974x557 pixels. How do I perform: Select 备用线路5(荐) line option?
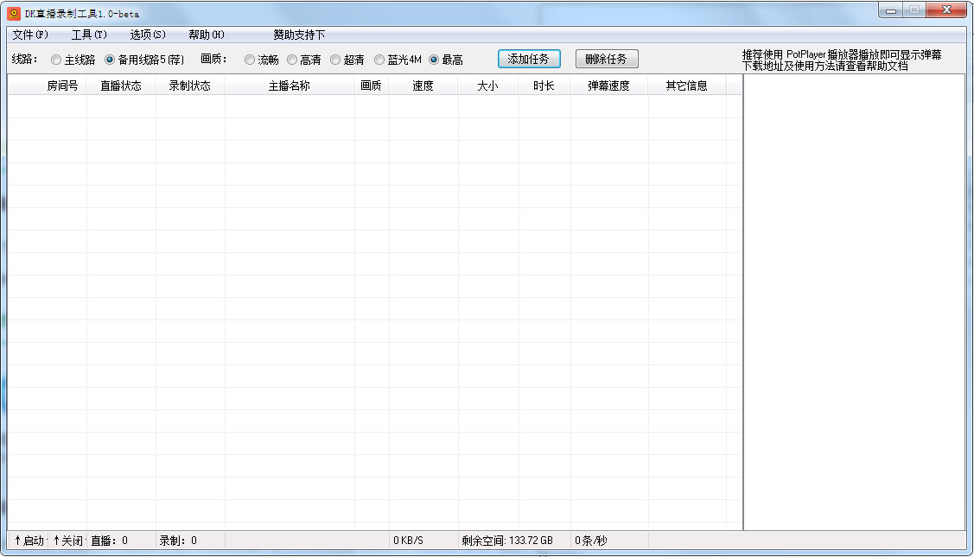click(110, 60)
